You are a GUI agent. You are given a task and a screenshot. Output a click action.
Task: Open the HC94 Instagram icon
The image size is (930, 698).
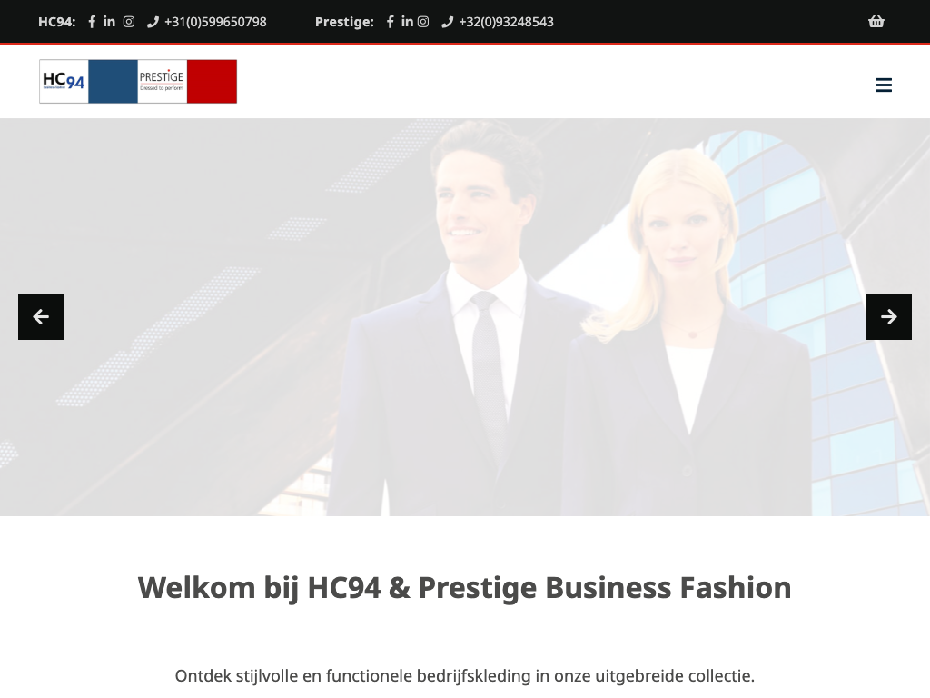[x=129, y=22]
